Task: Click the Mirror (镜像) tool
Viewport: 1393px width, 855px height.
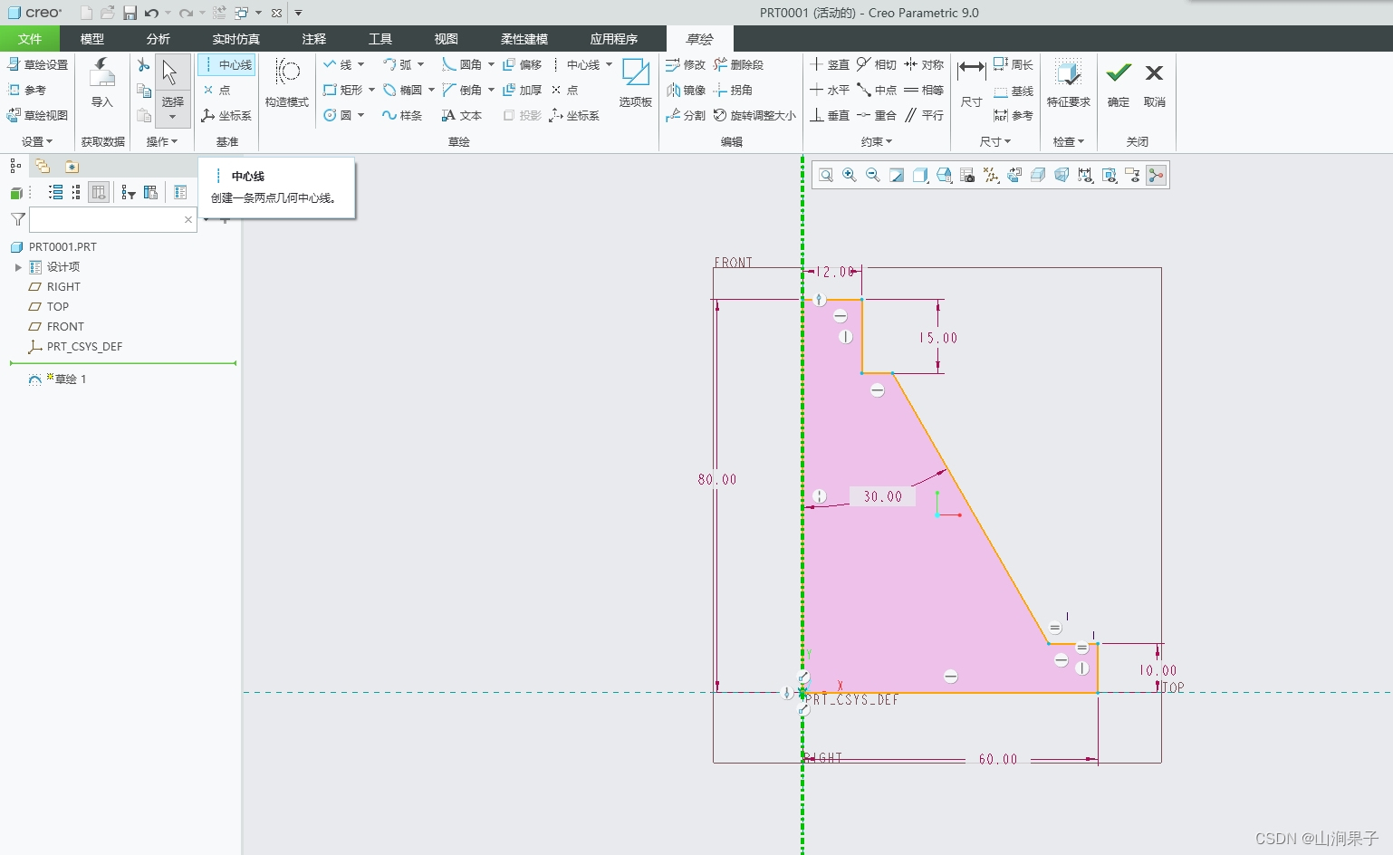Action: click(686, 90)
